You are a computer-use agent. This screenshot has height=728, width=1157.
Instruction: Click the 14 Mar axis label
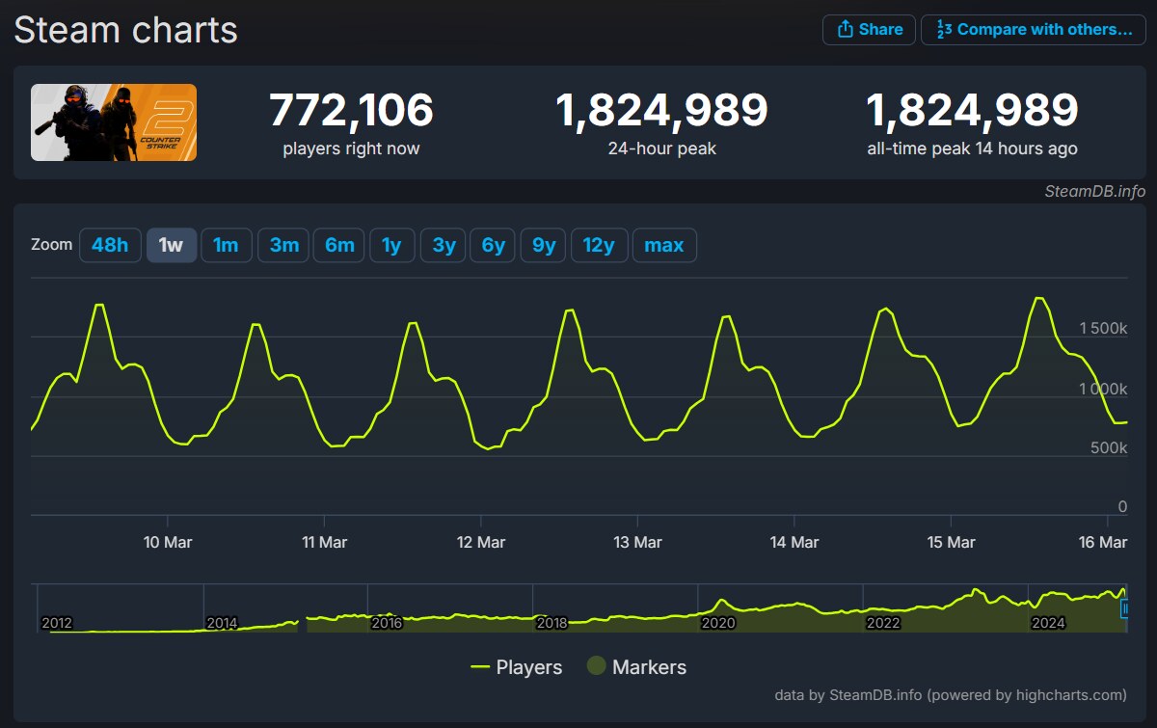(x=794, y=542)
